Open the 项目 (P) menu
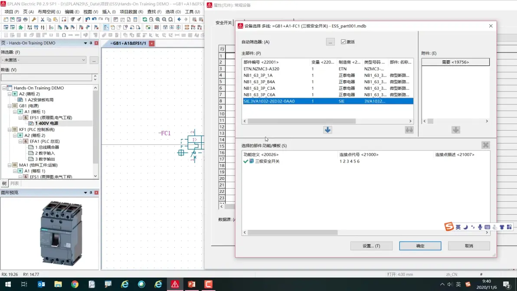The height and width of the screenshot is (291, 517). tap(12, 12)
